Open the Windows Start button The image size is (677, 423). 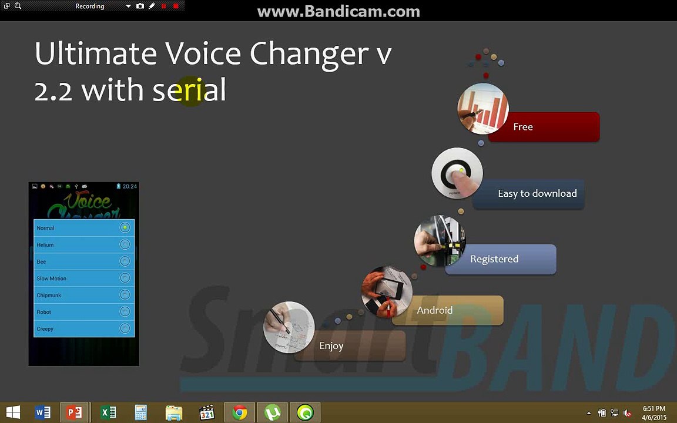(13, 412)
